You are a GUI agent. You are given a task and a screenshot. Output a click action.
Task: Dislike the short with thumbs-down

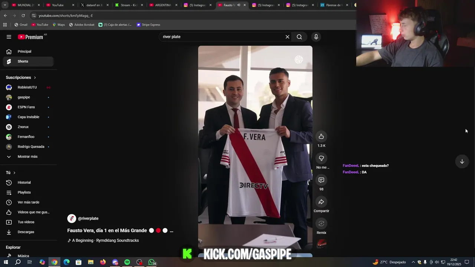click(x=321, y=158)
